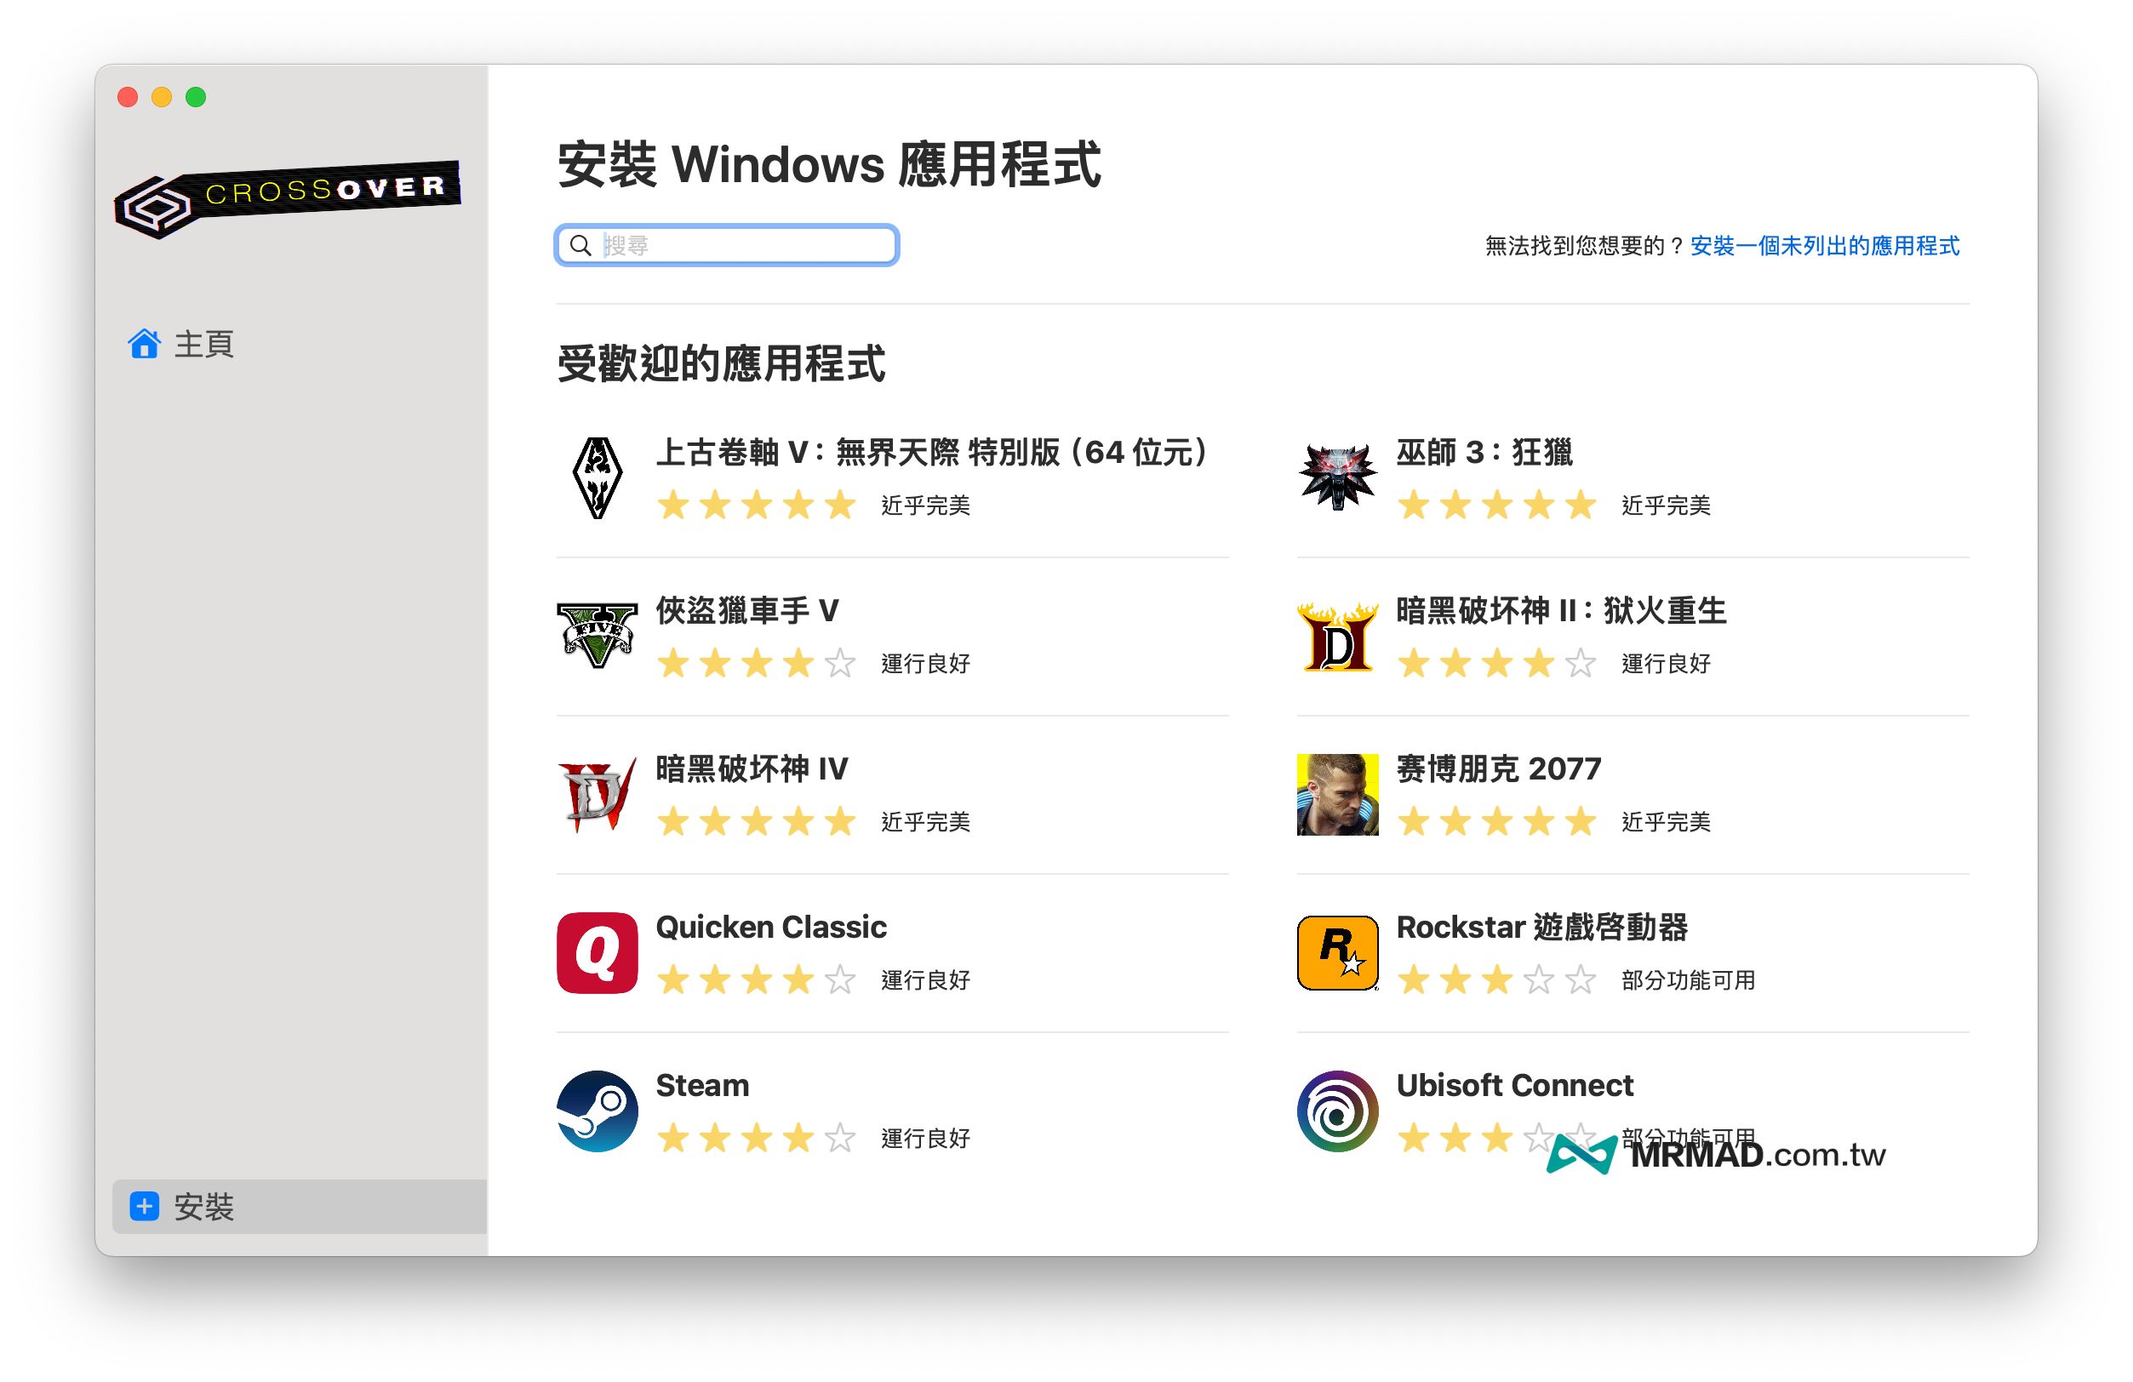This screenshot has width=2133, height=1382.
Task: Click three-star rating under Rockstar 遊戲啓動器
Action: [x=1496, y=980]
